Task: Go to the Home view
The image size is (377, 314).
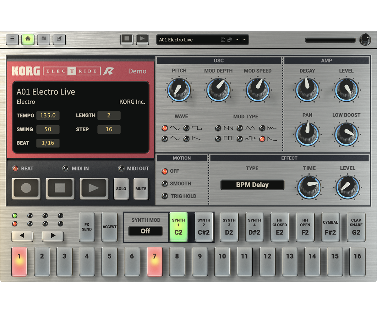Action: [28, 39]
